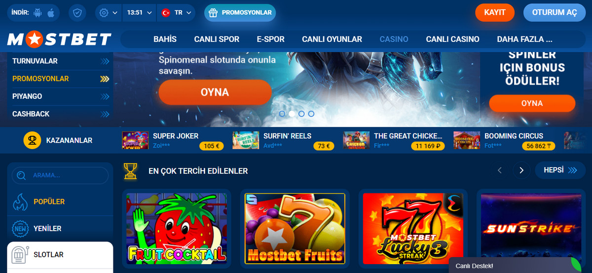This screenshot has width=592, height=273.
Task: Go to the Canlı Casino tab
Action: coord(452,39)
